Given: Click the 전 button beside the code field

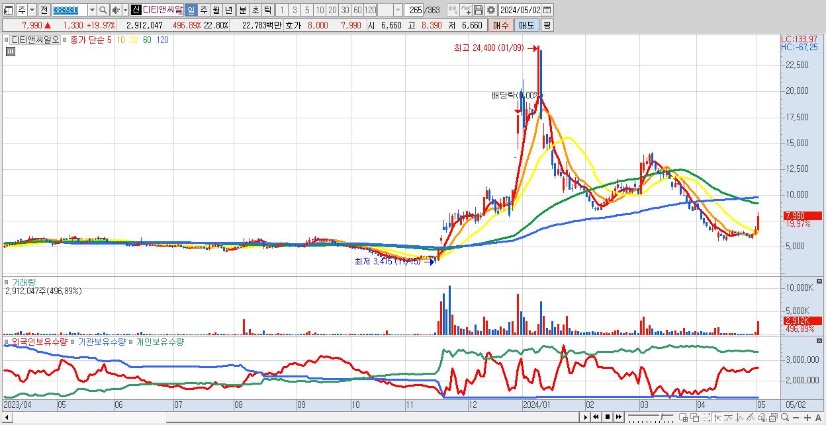Looking at the screenshot, I should [44, 10].
